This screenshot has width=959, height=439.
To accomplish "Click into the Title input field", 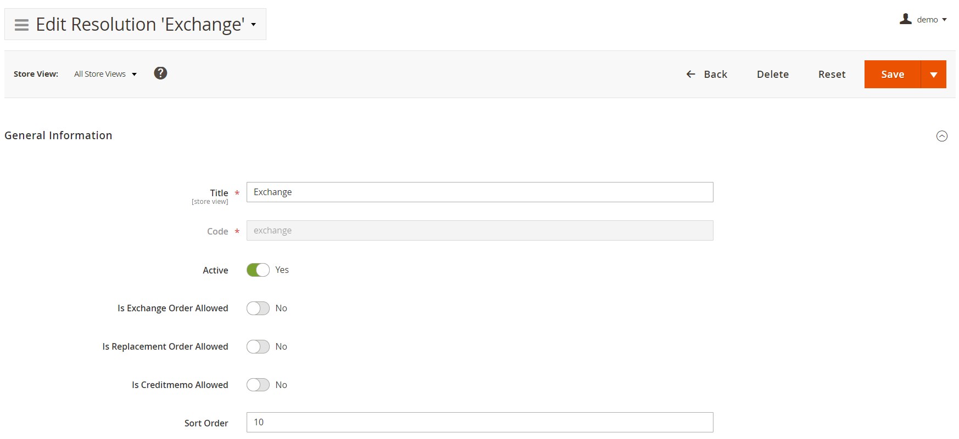I will point(480,192).
